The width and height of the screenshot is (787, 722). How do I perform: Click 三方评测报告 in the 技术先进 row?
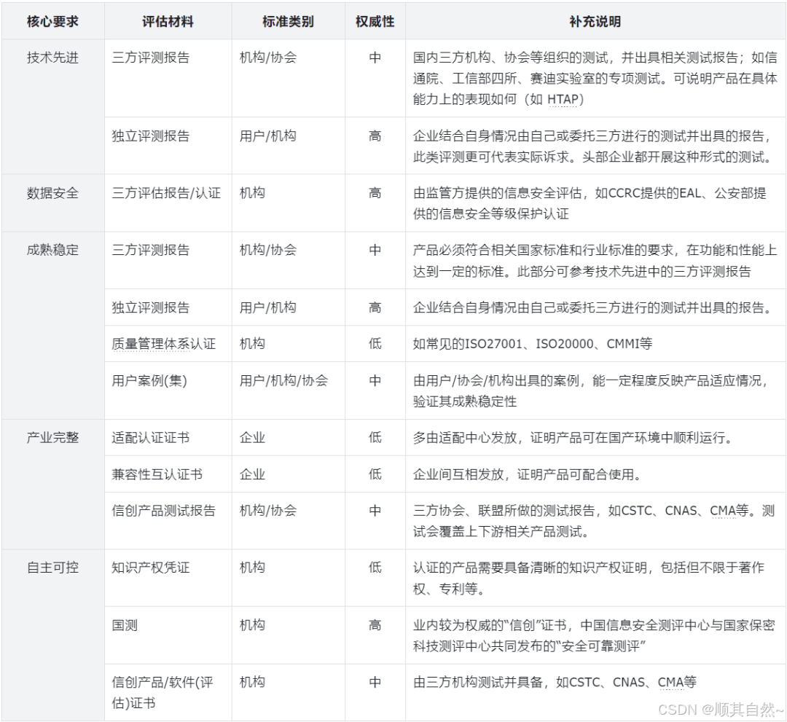click(x=151, y=58)
